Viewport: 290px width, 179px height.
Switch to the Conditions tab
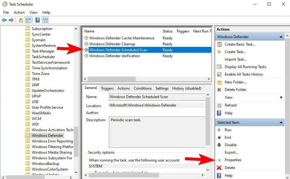pyautogui.click(x=143, y=89)
